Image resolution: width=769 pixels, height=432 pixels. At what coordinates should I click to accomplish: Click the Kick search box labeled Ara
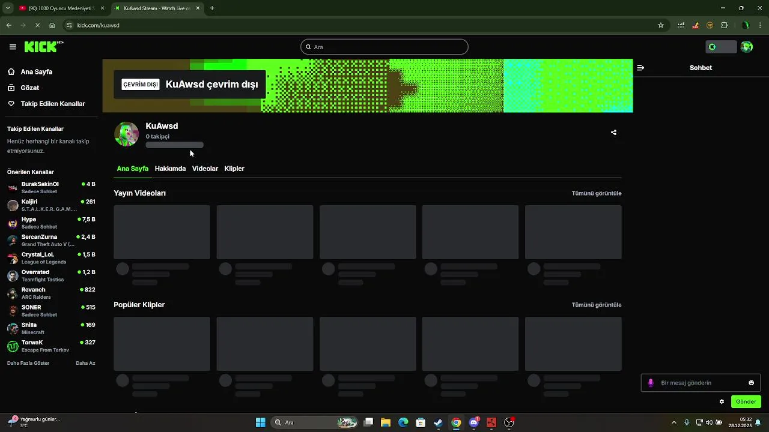384,47
